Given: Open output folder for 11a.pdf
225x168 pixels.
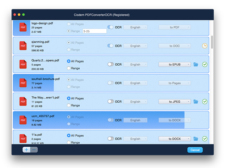Looking at the screenshot, I should tap(196, 139).
